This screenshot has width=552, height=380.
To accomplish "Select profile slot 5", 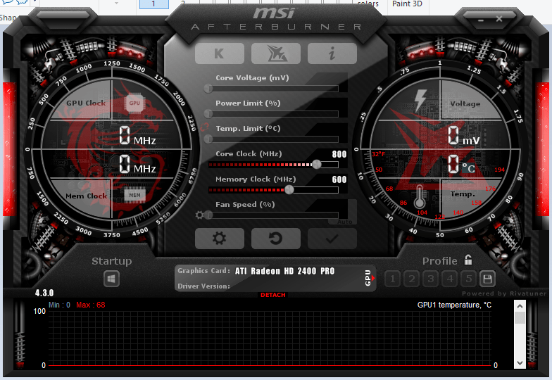I will (x=469, y=279).
